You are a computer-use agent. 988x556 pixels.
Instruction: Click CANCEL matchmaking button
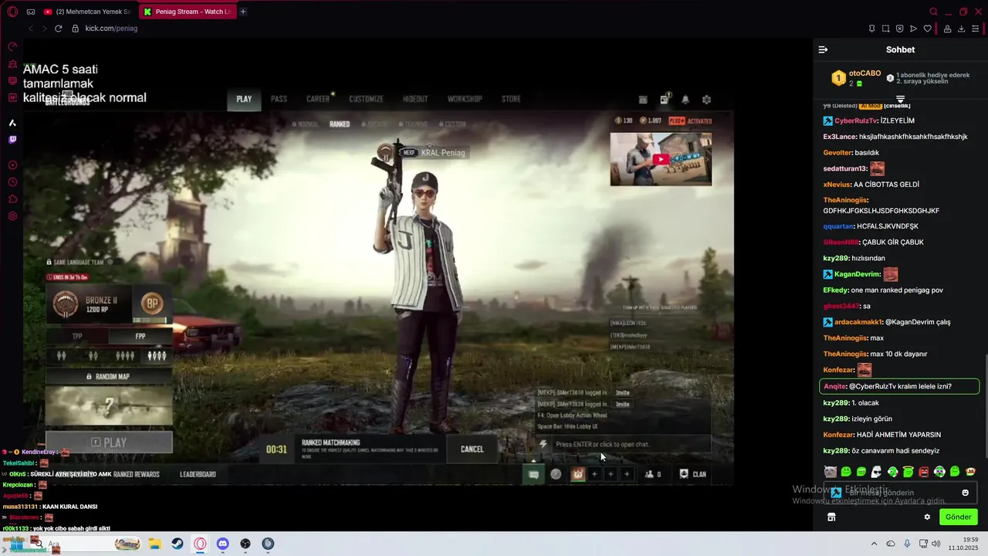472,449
